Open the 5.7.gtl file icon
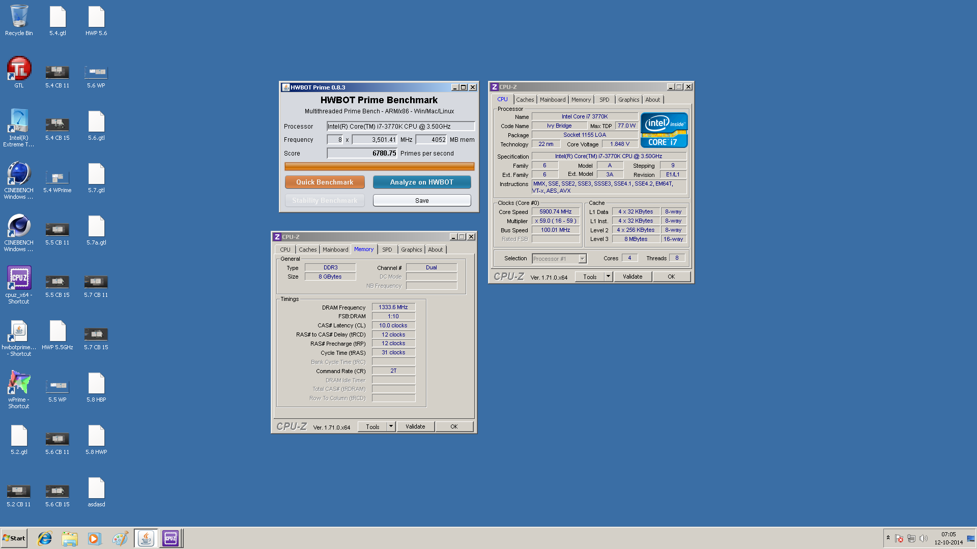 click(96, 178)
